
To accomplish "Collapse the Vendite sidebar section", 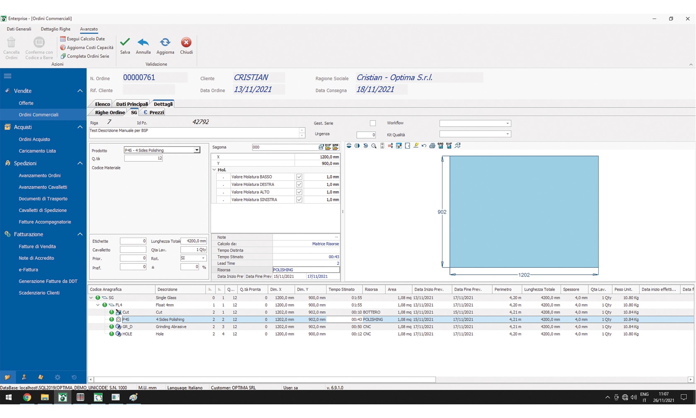I will tap(80, 91).
